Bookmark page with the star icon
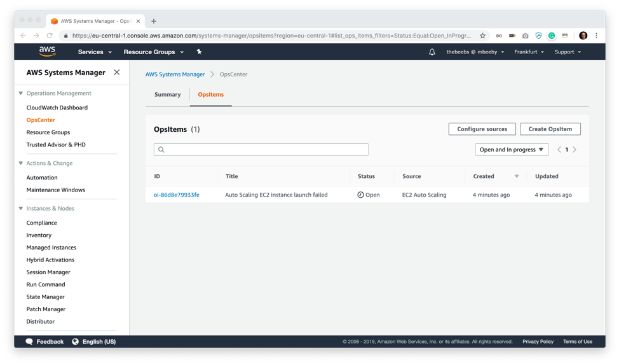The image size is (619, 364). [482, 36]
